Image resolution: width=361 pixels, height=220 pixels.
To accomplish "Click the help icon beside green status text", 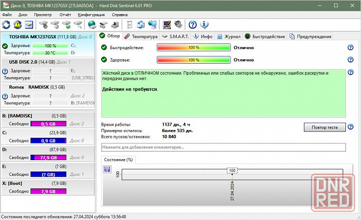I will click(x=350, y=72).
